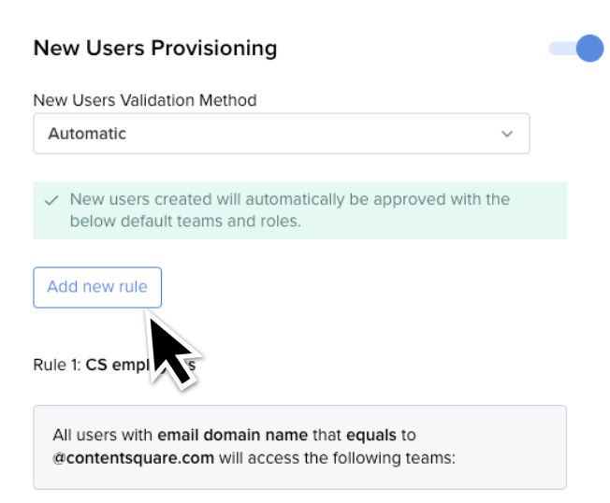Click the Add new rule button
The image size is (610, 503).
click(97, 287)
